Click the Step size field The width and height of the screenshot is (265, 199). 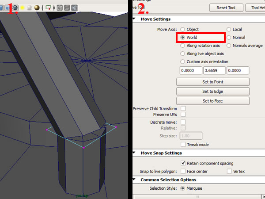[x=191, y=136]
